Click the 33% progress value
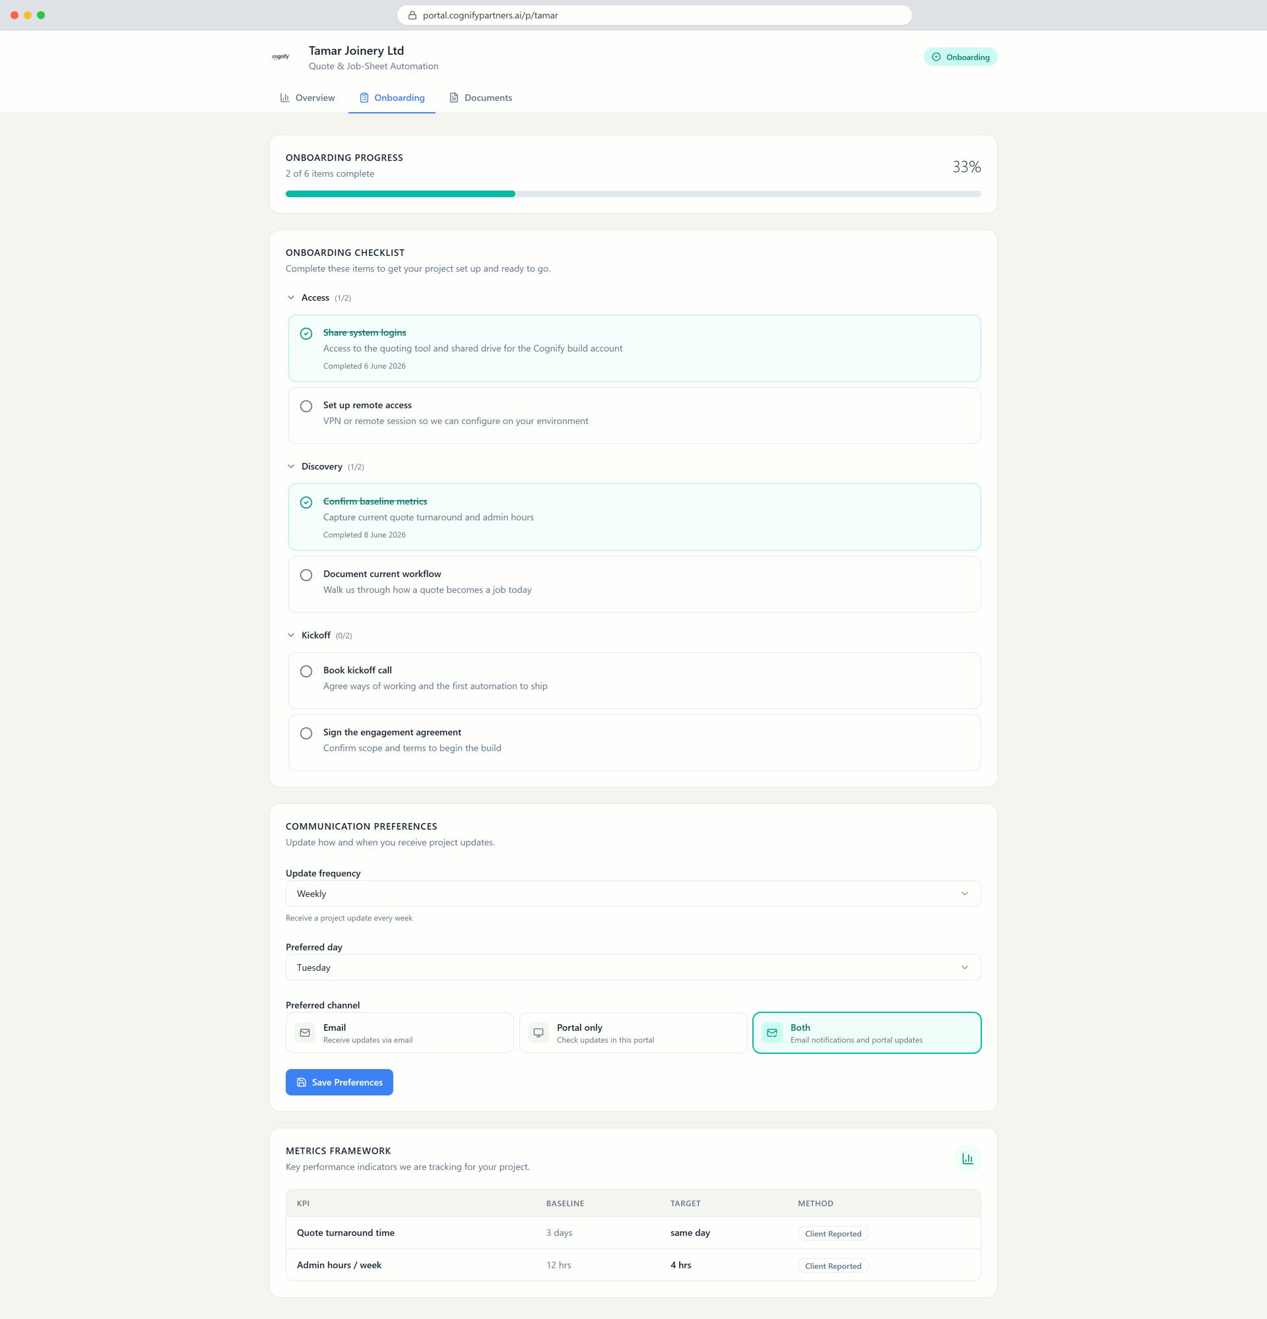 pyautogui.click(x=967, y=167)
